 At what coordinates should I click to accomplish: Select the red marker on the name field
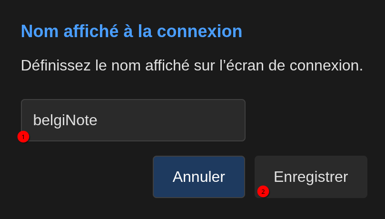pos(23,137)
